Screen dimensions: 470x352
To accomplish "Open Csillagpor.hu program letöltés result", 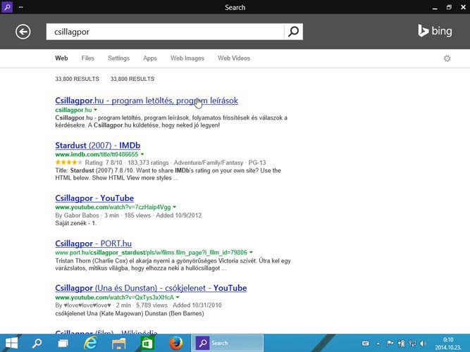I will pyautogui.click(x=147, y=101).
